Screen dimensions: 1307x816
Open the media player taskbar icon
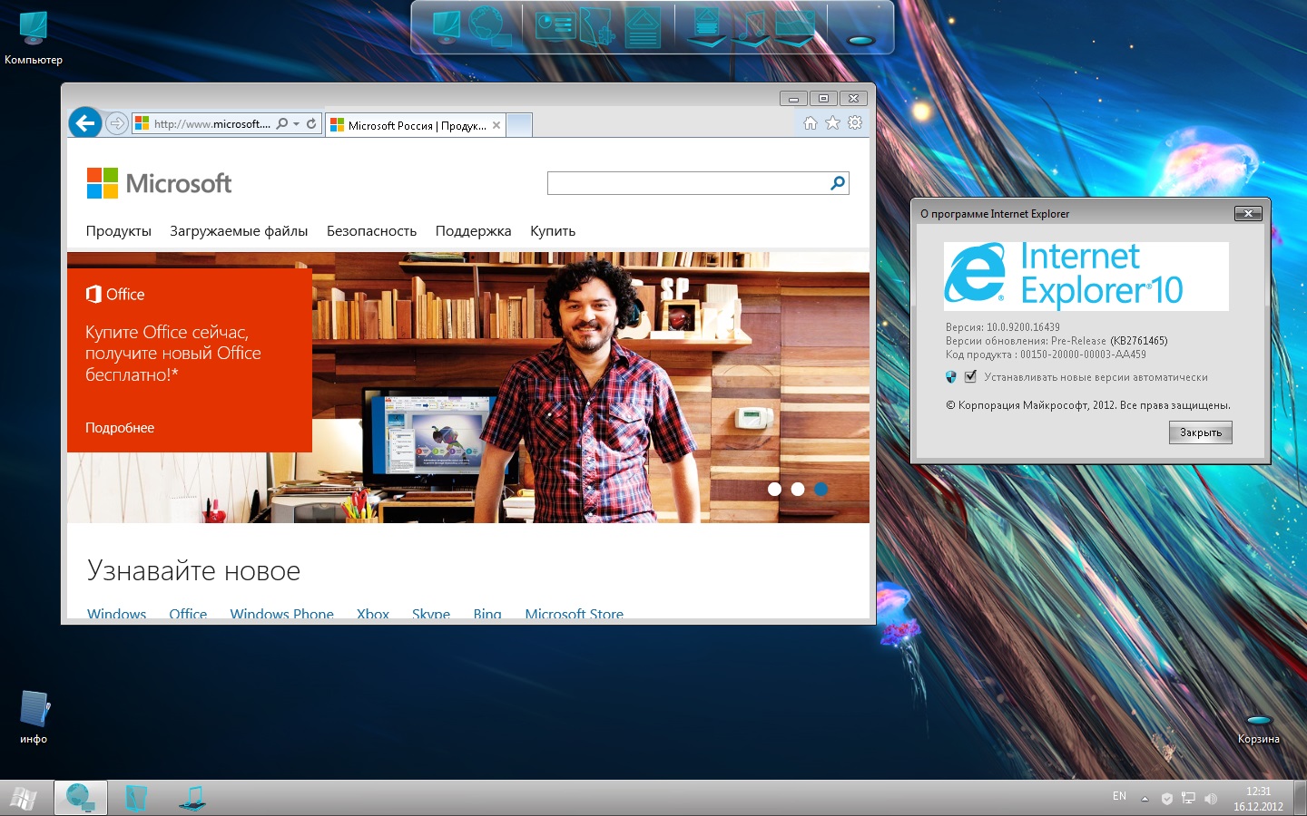[192, 798]
